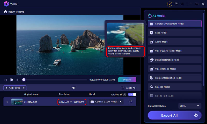Screen dimensions: 207x124
Task: Play the video preview
Action: (x=12, y=80)
